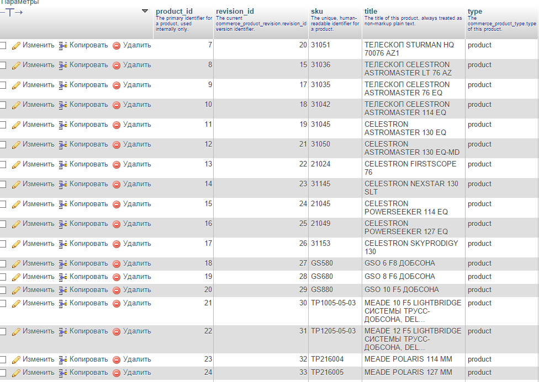The width and height of the screenshot is (539, 382).
Task: Click the pencil icon in the GS680 row
Action: (16, 277)
